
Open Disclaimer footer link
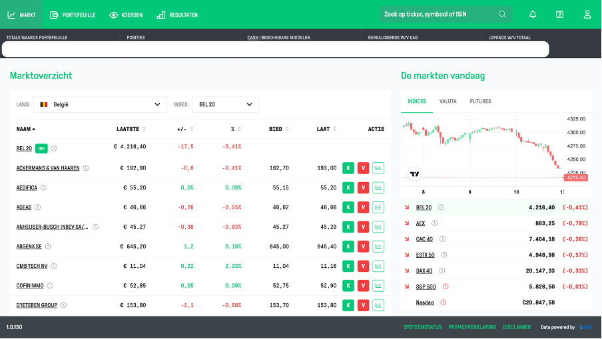pos(517,327)
